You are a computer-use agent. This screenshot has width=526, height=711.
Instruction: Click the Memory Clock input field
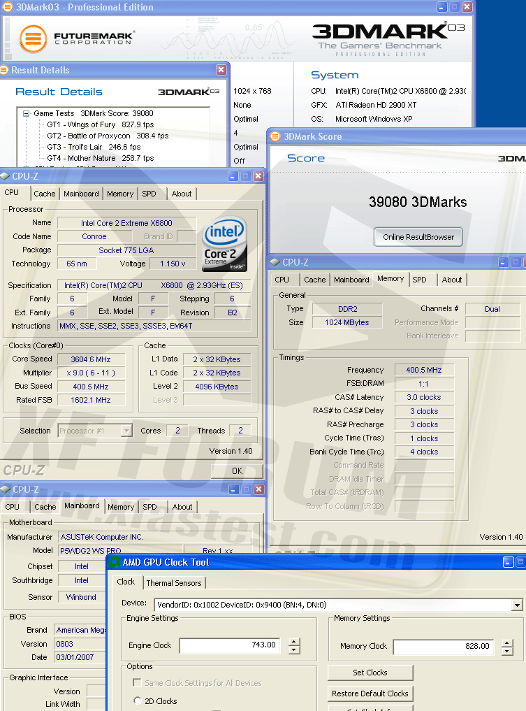tap(444, 646)
